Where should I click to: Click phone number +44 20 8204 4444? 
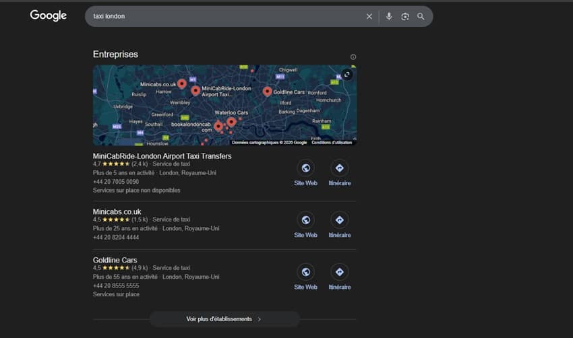(x=116, y=237)
